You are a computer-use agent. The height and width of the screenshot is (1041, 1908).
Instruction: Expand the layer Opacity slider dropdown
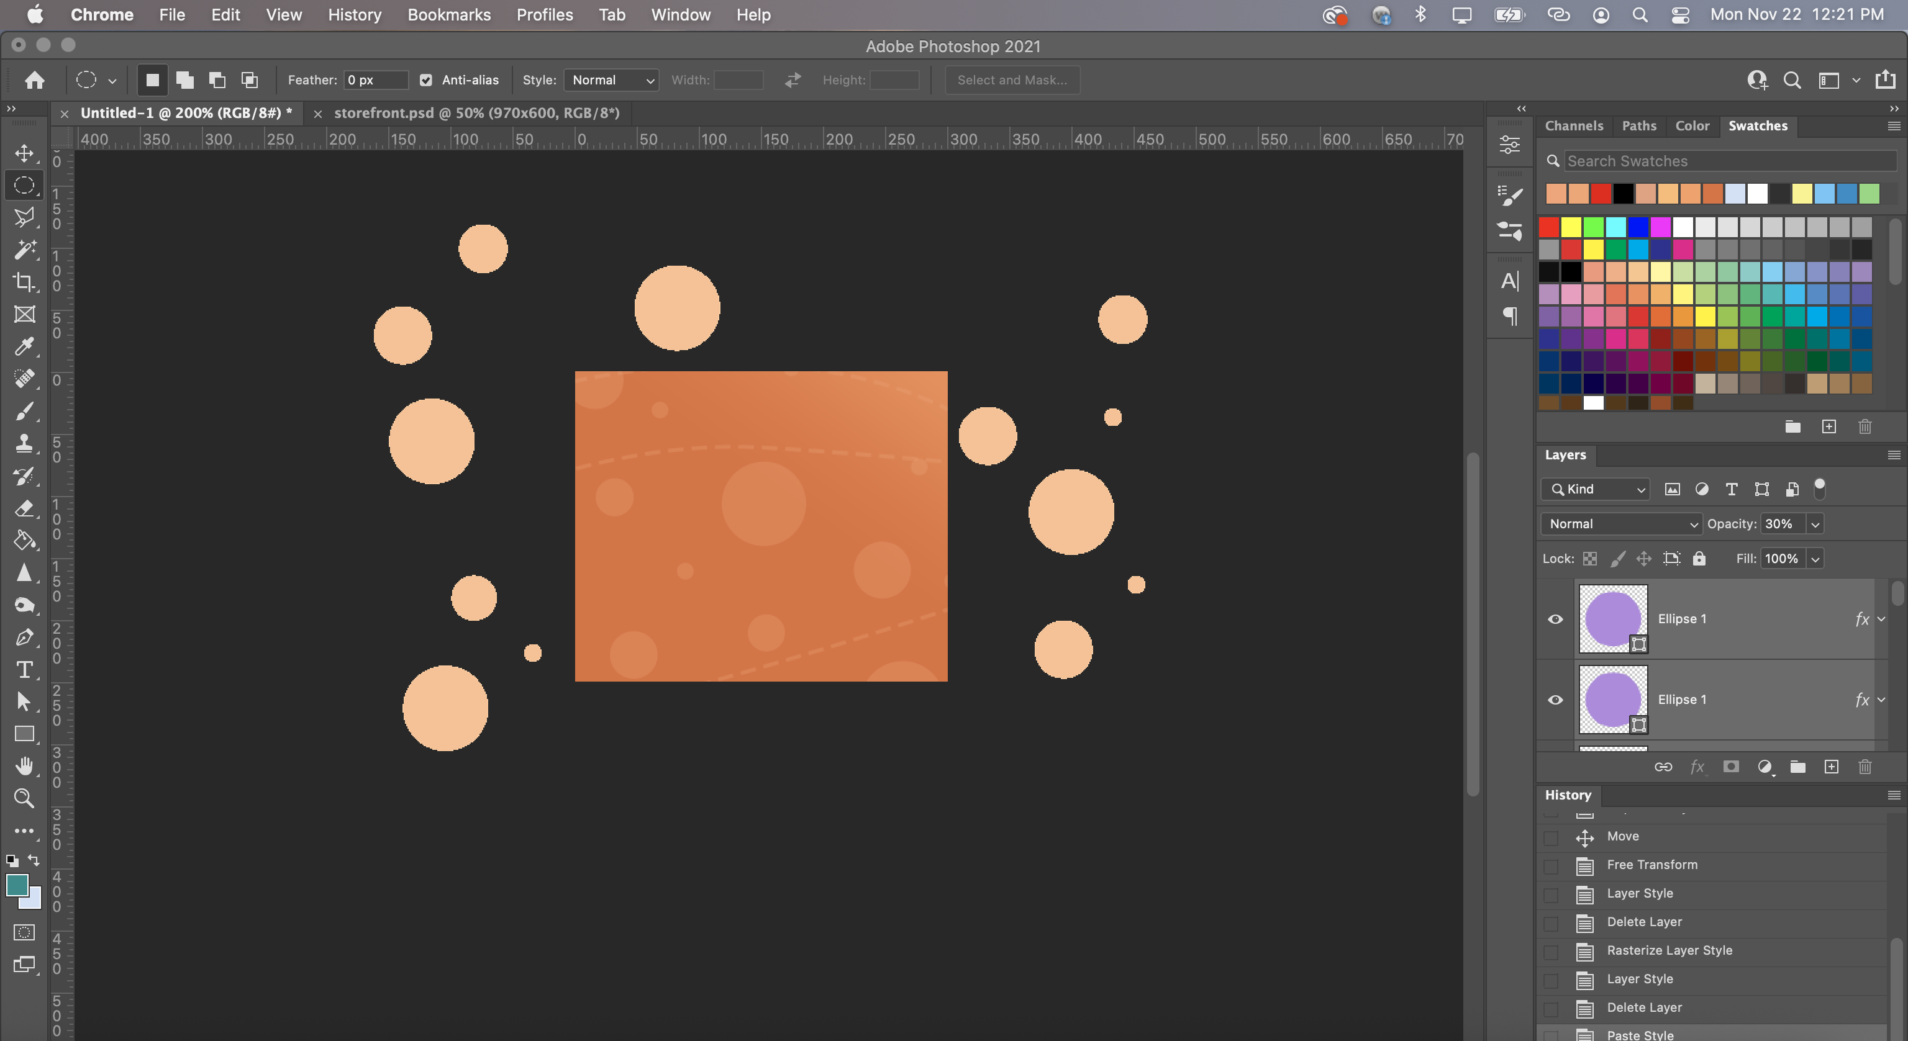pyautogui.click(x=1815, y=524)
